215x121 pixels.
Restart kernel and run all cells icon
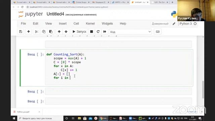(104, 32)
